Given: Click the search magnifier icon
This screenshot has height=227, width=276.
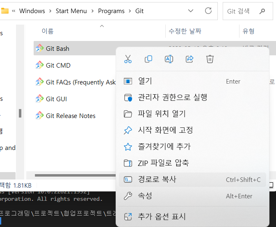Looking at the screenshot, I should (x=262, y=11).
